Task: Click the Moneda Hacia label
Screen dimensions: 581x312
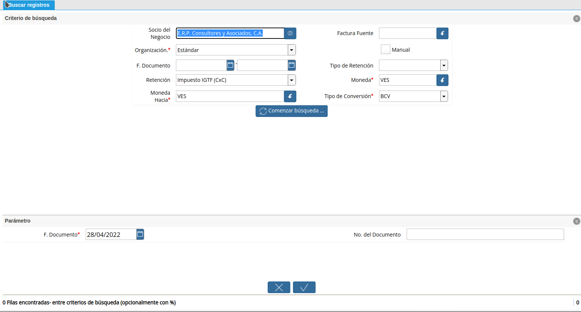Action: pyautogui.click(x=161, y=96)
